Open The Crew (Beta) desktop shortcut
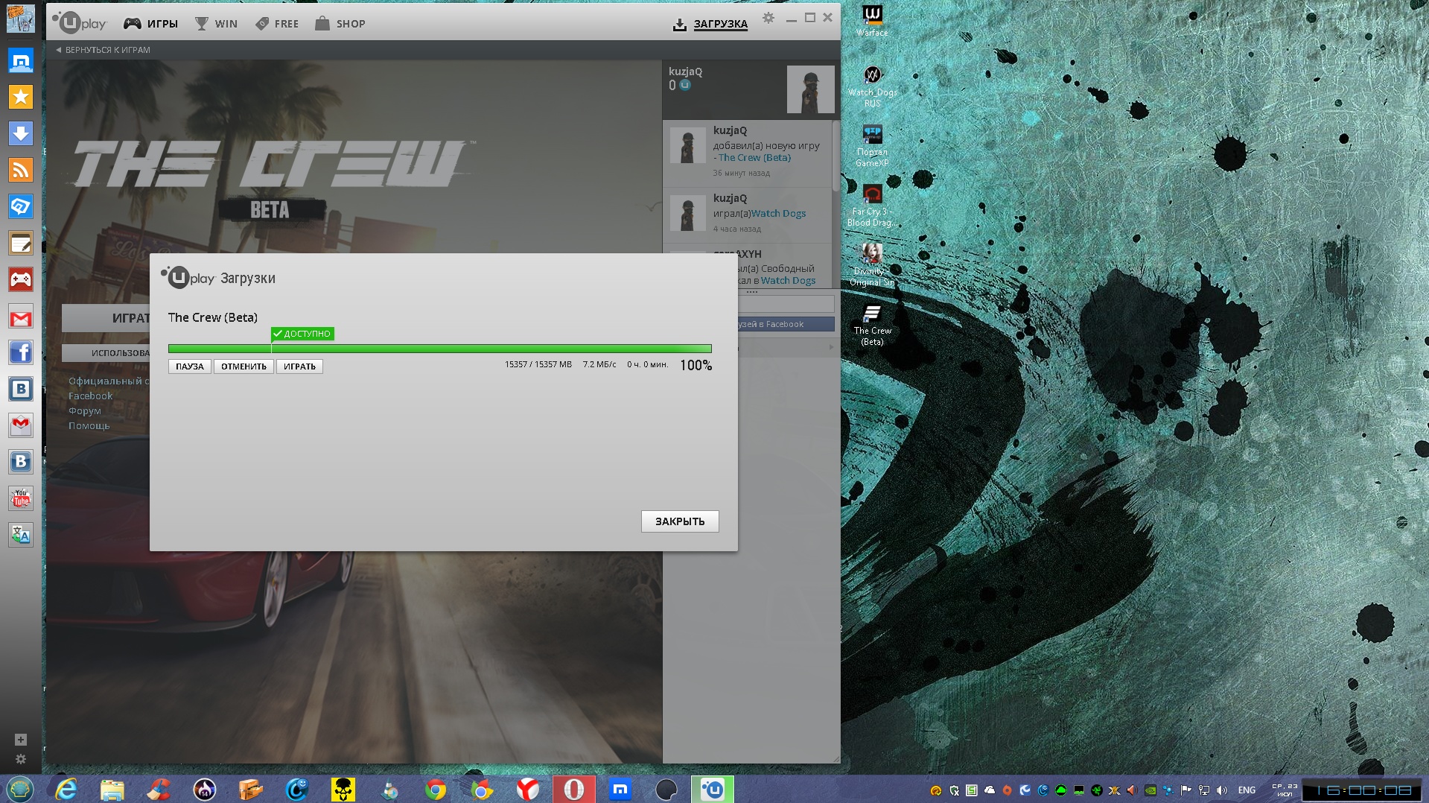This screenshot has width=1429, height=803. coord(872,325)
